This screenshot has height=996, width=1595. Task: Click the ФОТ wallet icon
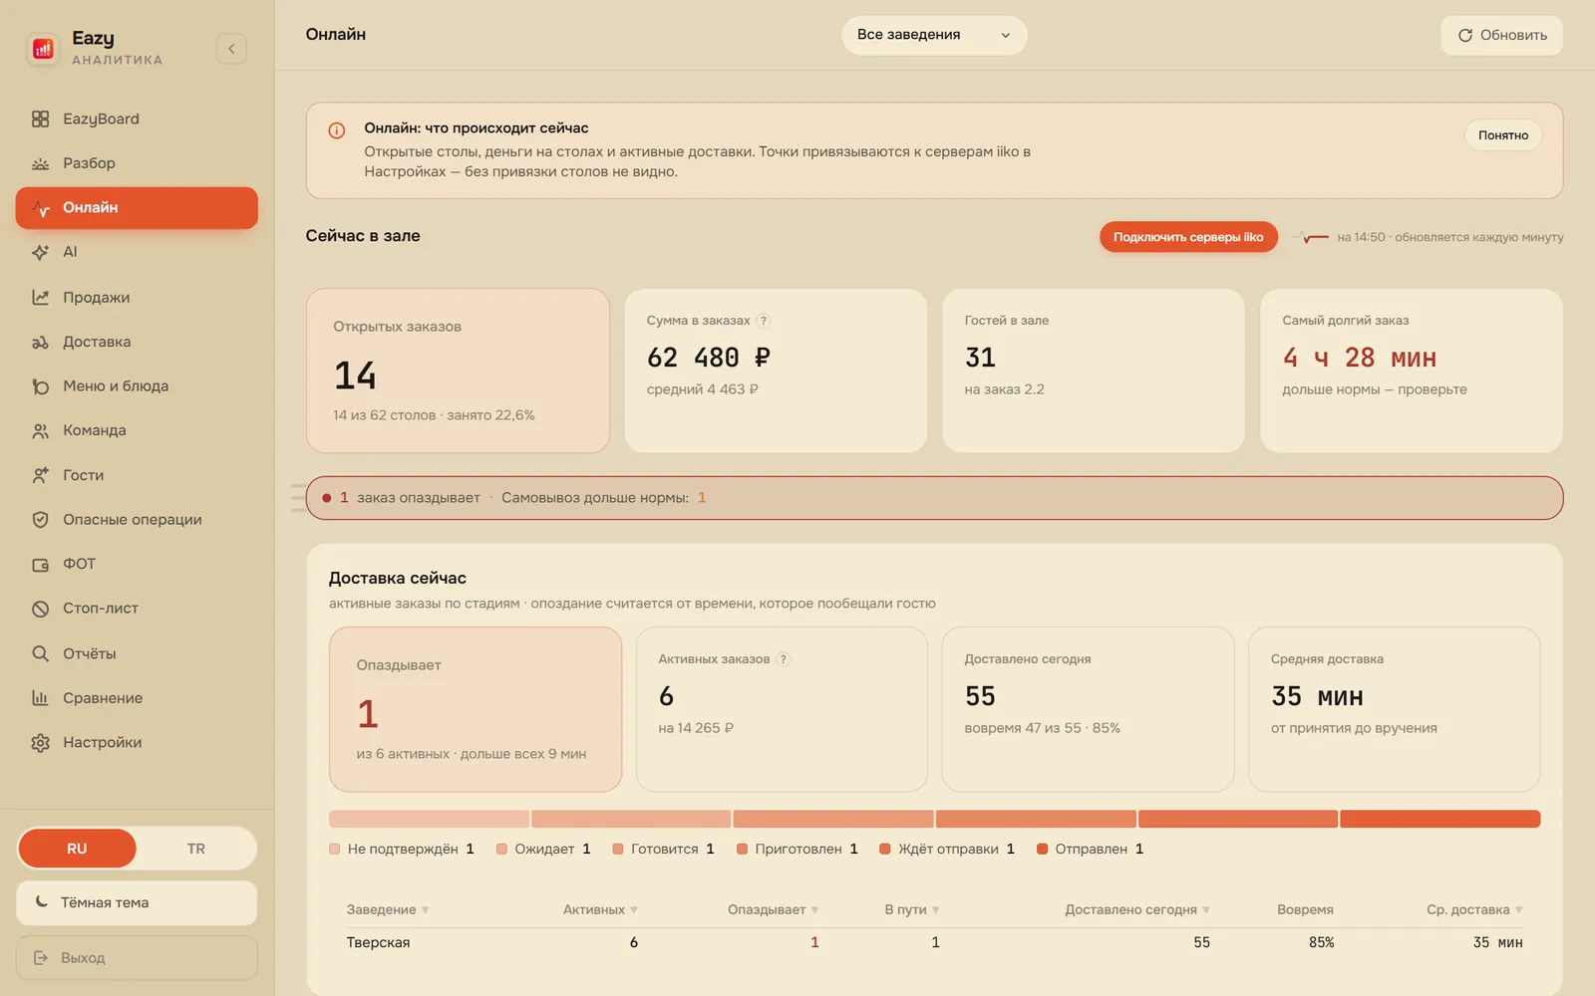tap(40, 564)
